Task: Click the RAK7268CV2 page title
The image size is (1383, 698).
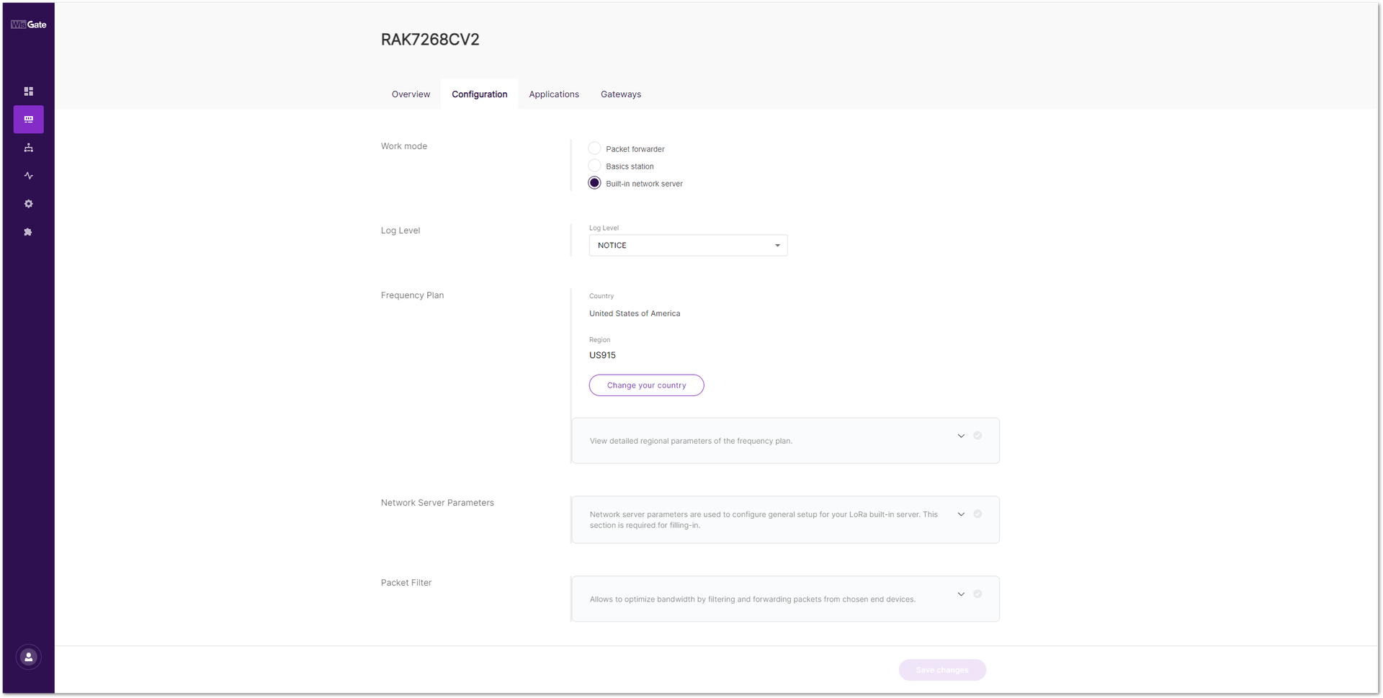Action: click(x=430, y=40)
